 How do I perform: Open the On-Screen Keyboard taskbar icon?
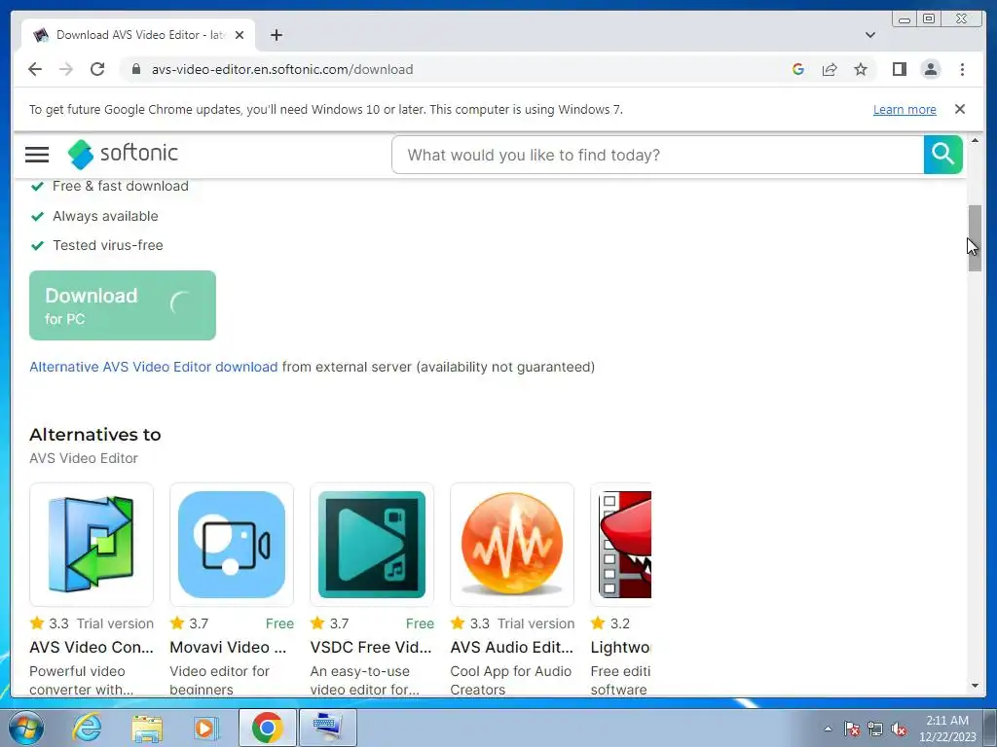coord(327,728)
